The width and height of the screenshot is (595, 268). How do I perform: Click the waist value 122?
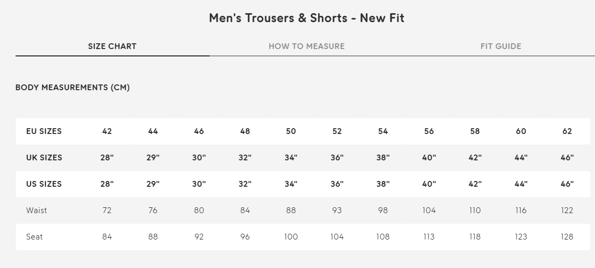tap(567, 210)
